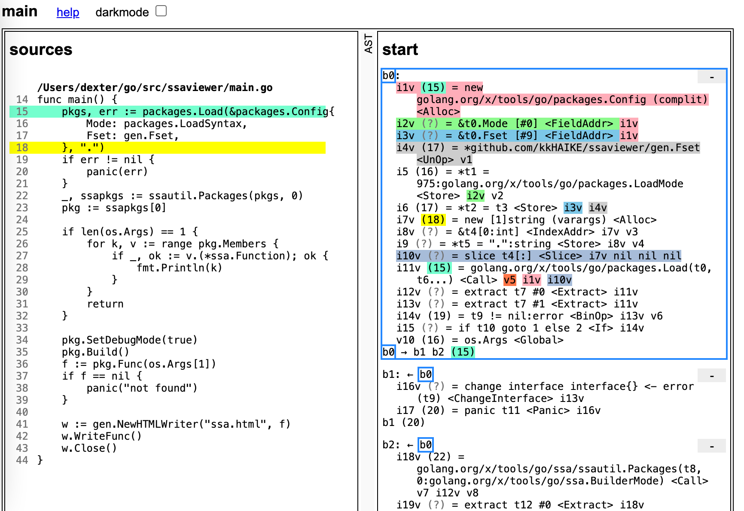Image resolution: width=744 pixels, height=511 pixels.
Task: Click the b0 block label header
Action: point(388,76)
